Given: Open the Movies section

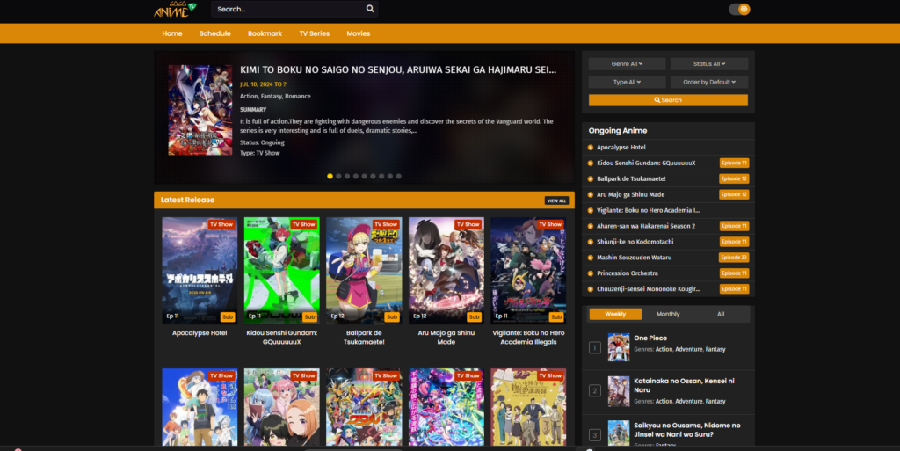Looking at the screenshot, I should point(359,33).
